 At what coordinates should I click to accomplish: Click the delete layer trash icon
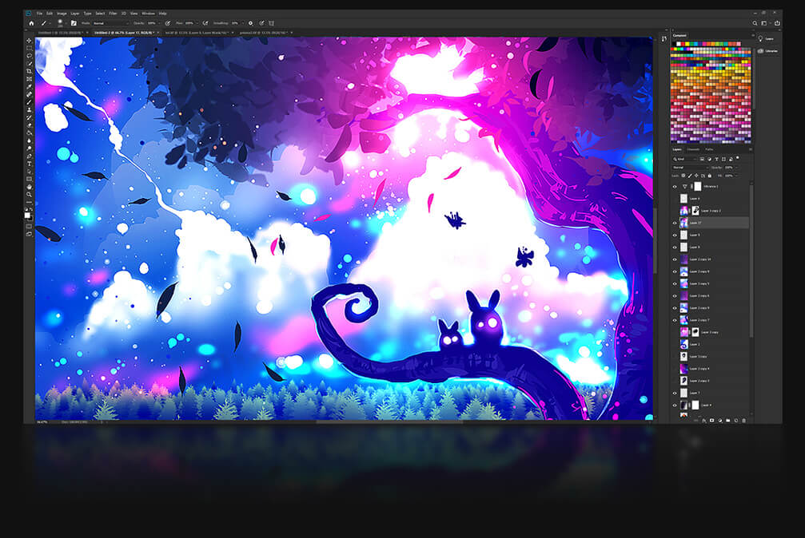click(743, 420)
